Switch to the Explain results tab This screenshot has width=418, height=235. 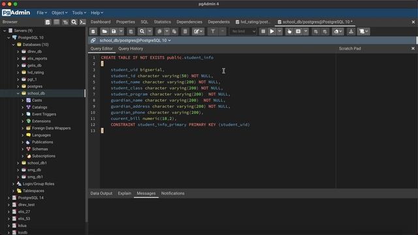(x=125, y=193)
